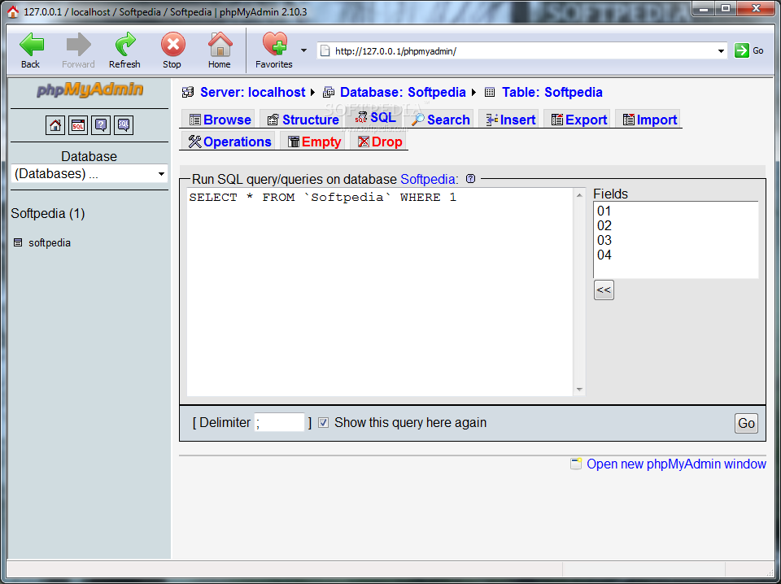Click query textarea scroll down arrow
Image resolution: width=781 pixels, height=584 pixels.
click(579, 390)
